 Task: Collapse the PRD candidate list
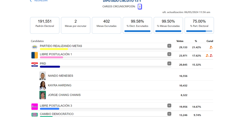[169, 63]
